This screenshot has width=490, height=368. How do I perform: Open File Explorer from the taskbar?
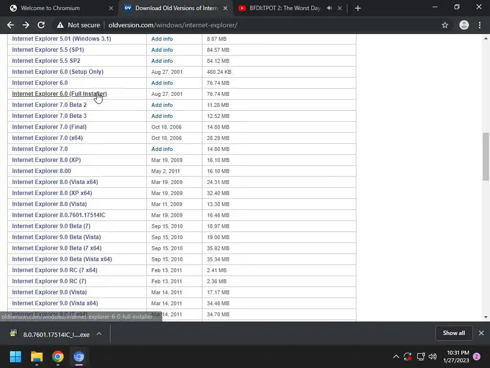click(x=36, y=356)
